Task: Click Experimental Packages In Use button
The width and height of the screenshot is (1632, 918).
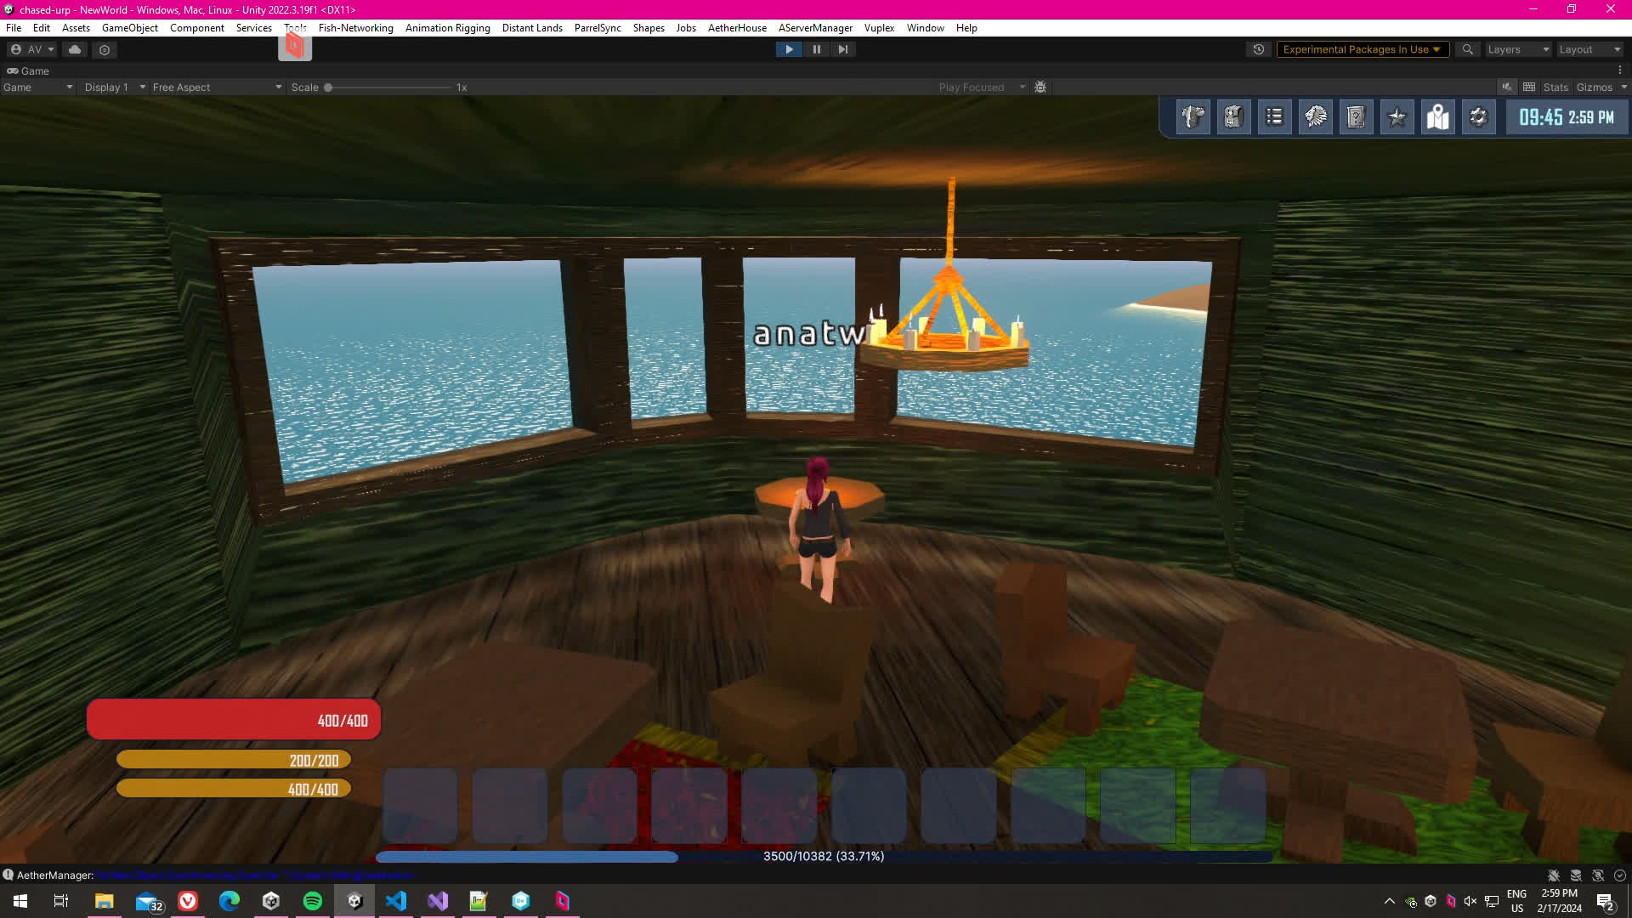Action: (x=1361, y=49)
